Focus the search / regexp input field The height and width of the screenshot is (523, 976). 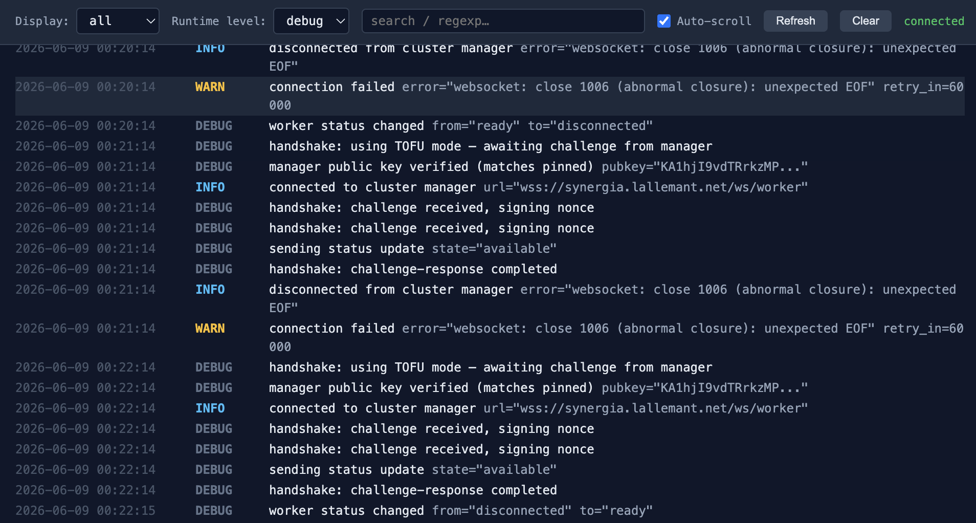click(503, 21)
